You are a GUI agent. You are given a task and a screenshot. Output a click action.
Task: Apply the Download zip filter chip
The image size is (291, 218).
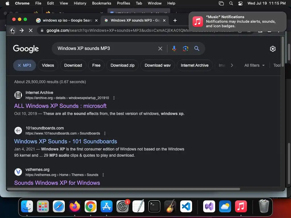[x=122, y=65]
